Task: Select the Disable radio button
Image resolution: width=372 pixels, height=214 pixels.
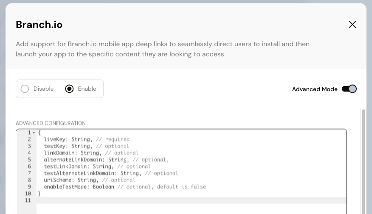Action: [25, 89]
